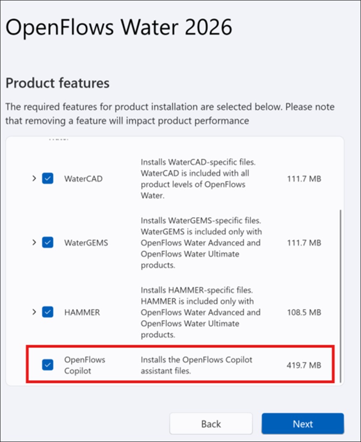Screen dimensions: 361x442
Task: Expand the WaterGEMS sub-features arrow
Action: [34, 242]
